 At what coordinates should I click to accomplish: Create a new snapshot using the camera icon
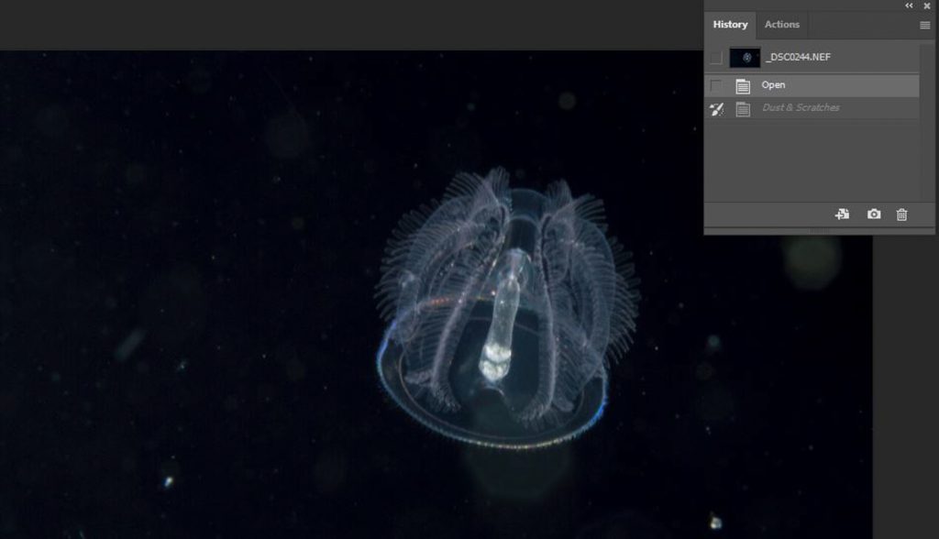[x=872, y=214]
